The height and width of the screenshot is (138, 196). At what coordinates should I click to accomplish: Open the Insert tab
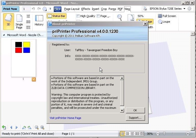pyautogui.click(x=96, y=9)
